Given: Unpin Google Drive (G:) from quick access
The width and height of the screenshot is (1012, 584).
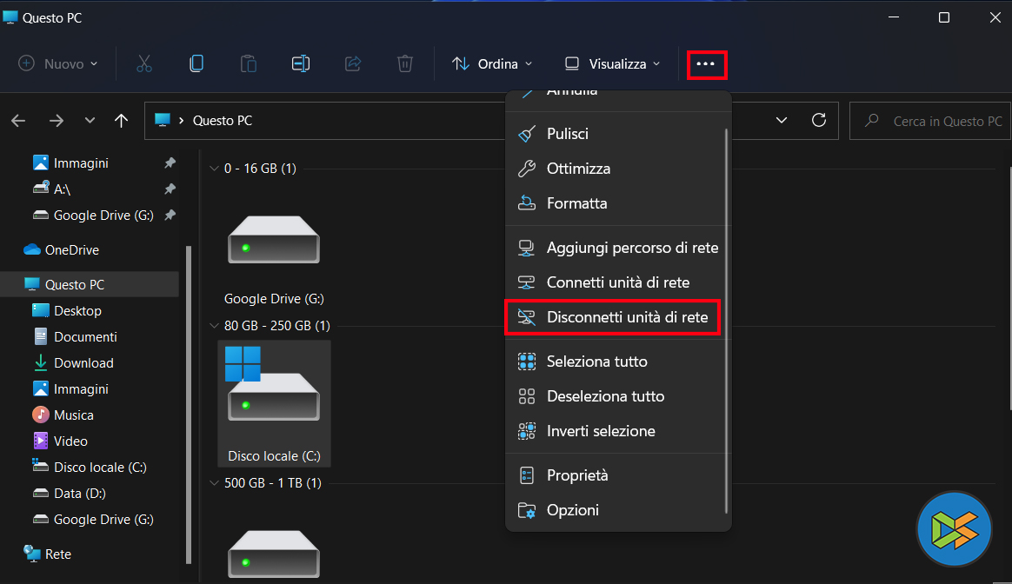Looking at the screenshot, I should point(170,215).
